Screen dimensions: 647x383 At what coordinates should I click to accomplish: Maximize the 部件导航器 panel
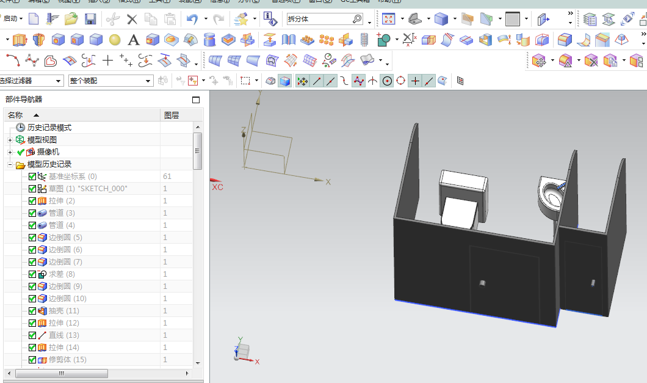click(196, 100)
